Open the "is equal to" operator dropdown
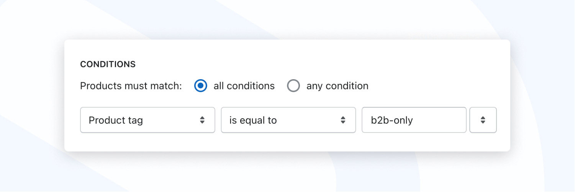Image resolution: width=575 pixels, height=192 pixels. click(x=288, y=120)
